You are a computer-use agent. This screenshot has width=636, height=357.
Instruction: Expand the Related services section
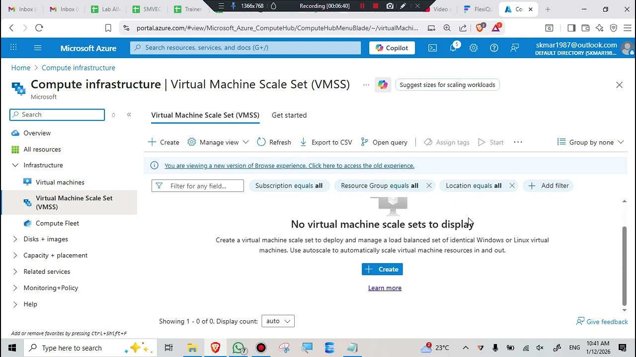pos(15,272)
